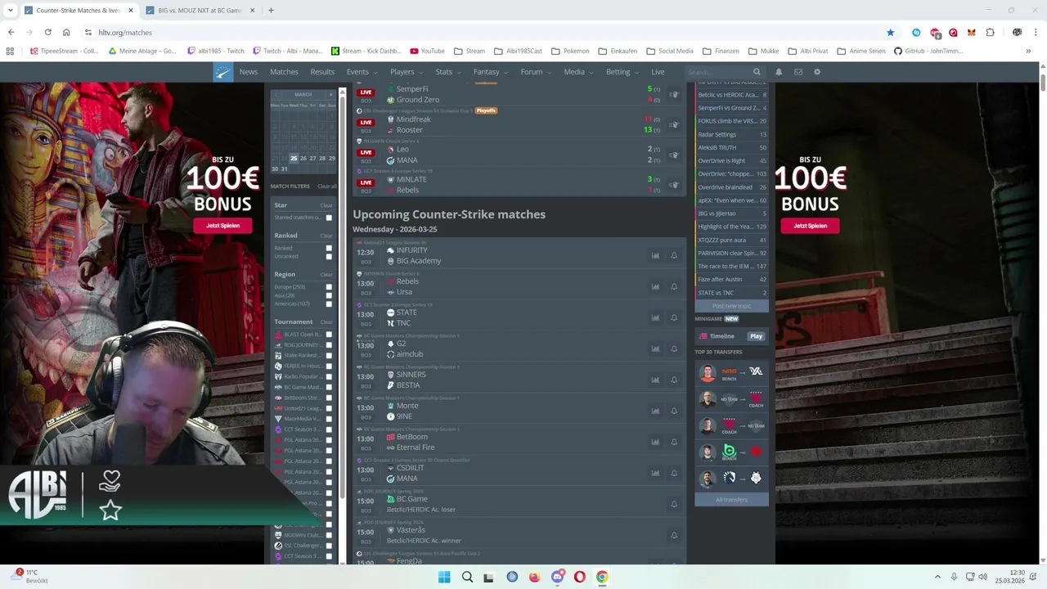Set alert bell for BC.Game match

pos(674,504)
